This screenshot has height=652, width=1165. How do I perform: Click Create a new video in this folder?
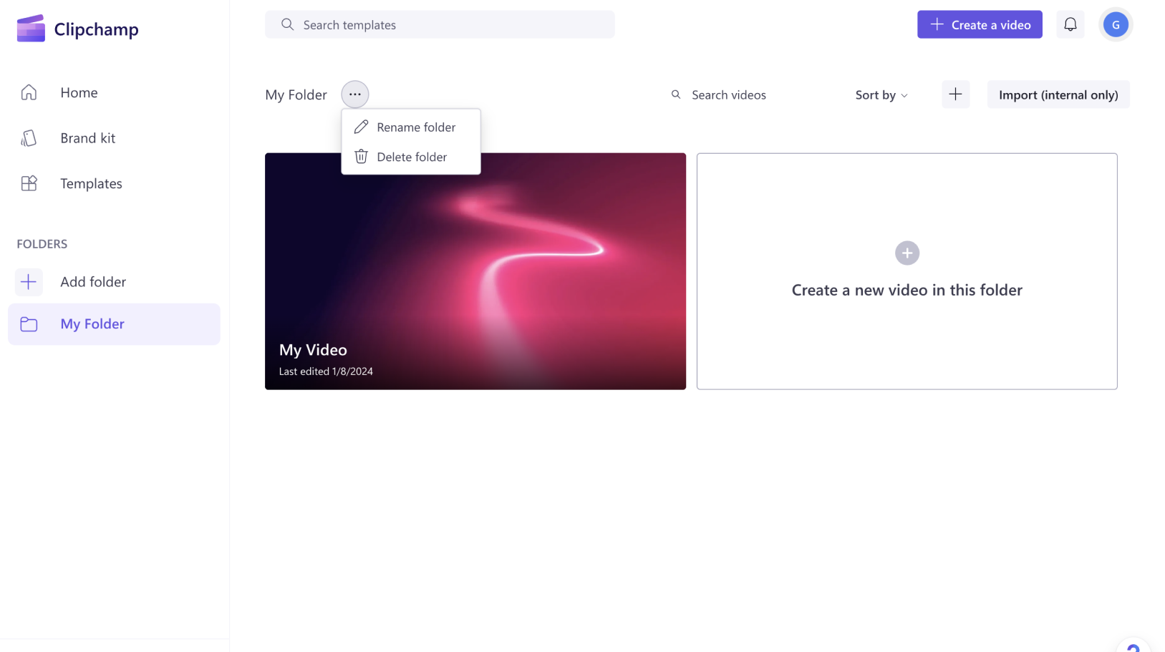tap(907, 271)
